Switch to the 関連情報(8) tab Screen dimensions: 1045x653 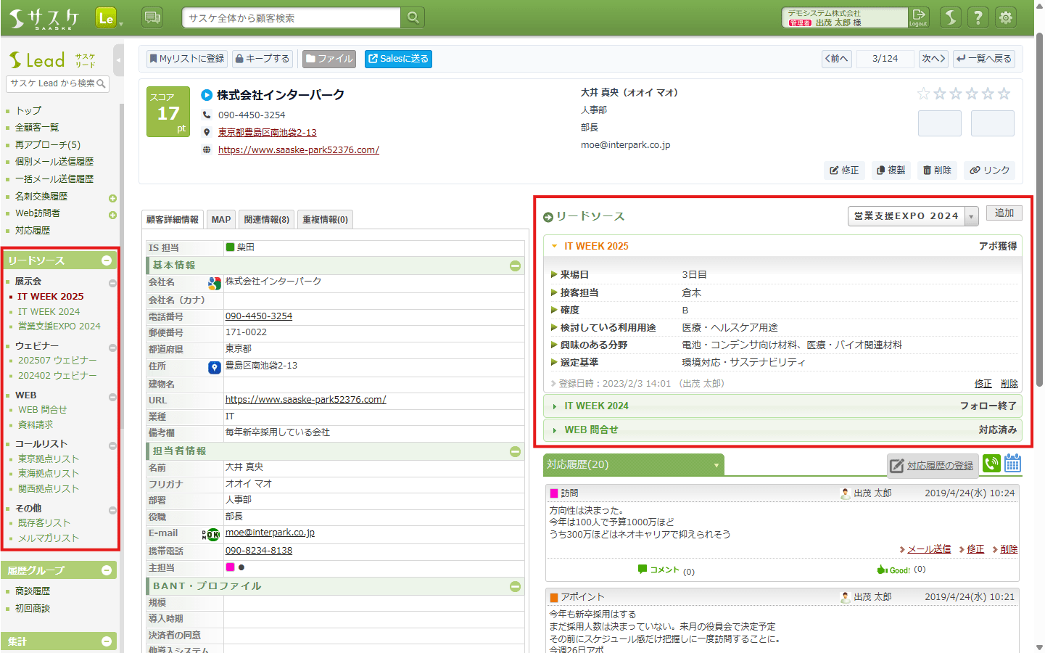pos(266,220)
